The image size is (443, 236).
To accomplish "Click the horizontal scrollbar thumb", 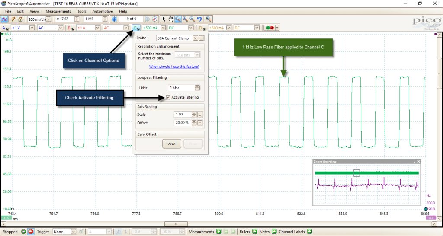I will 176,224.
